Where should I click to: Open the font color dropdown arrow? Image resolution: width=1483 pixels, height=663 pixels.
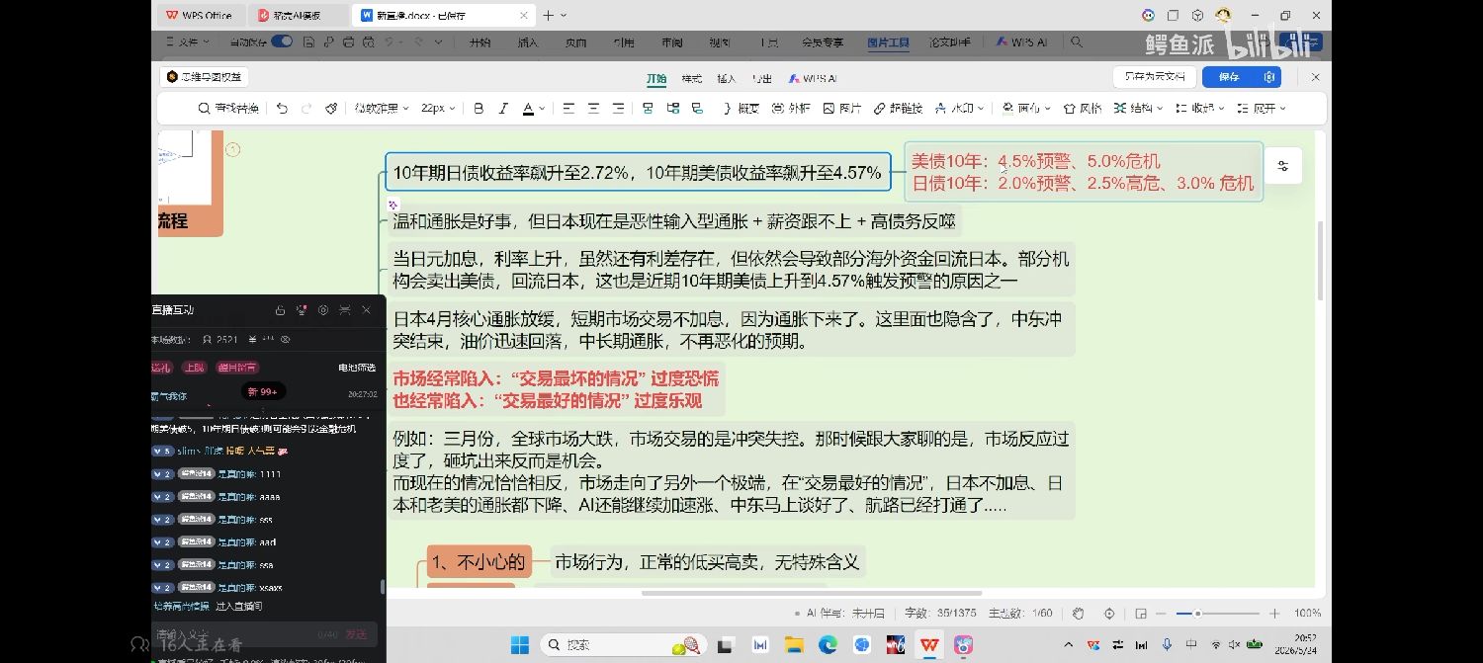click(542, 109)
